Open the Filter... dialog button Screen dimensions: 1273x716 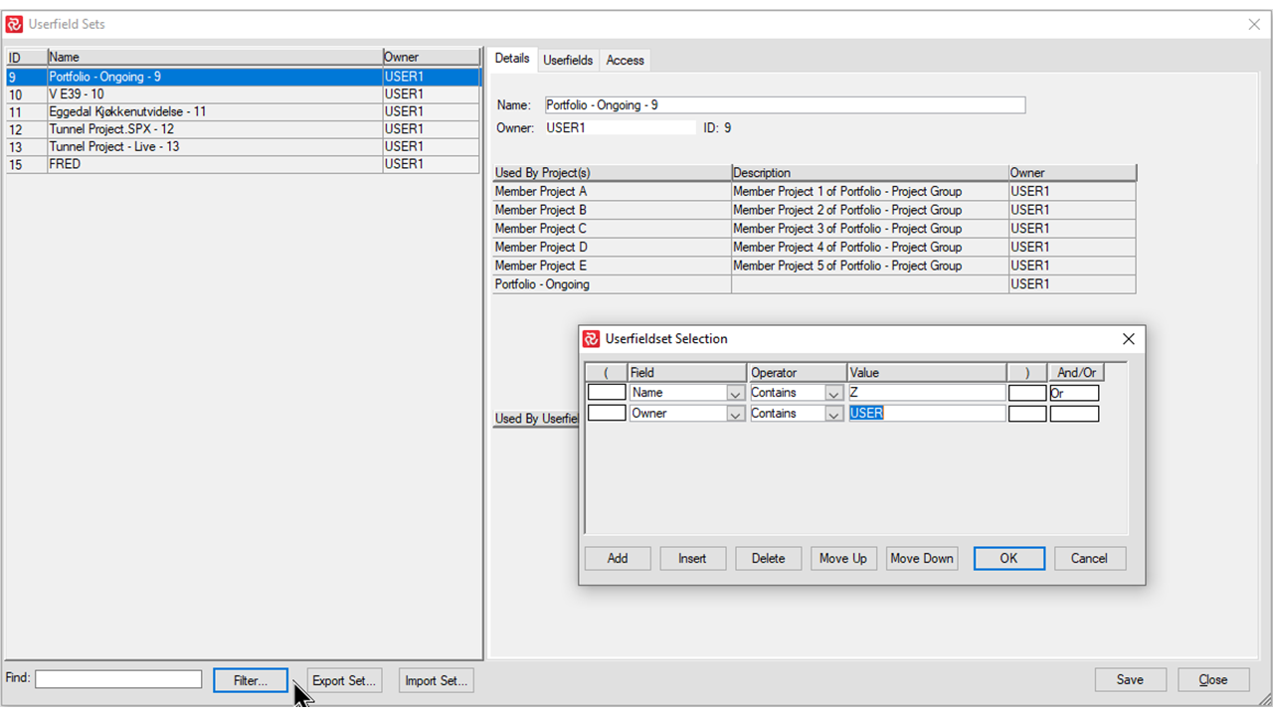tap(251, 680)
